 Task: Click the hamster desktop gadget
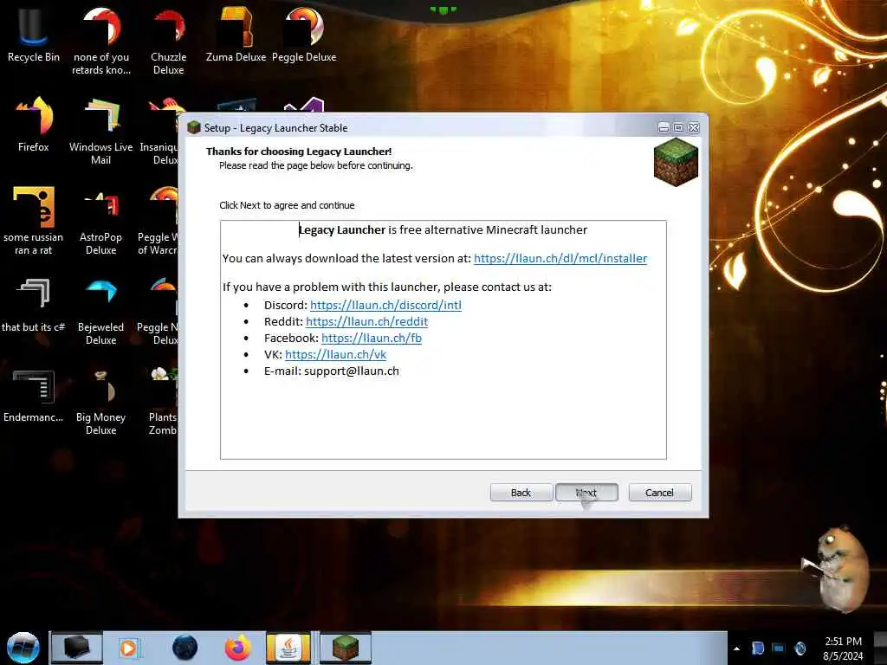[x=836, y=568]
